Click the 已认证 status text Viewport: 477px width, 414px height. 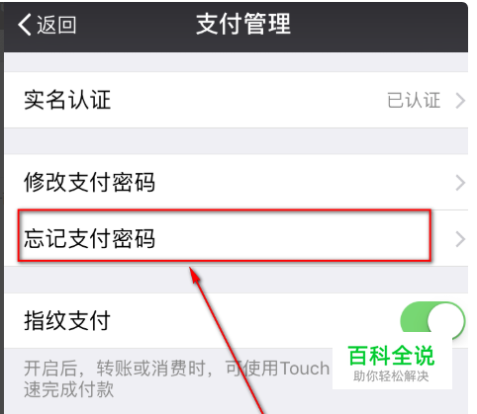pyautogui.click(x=414, y=100)
